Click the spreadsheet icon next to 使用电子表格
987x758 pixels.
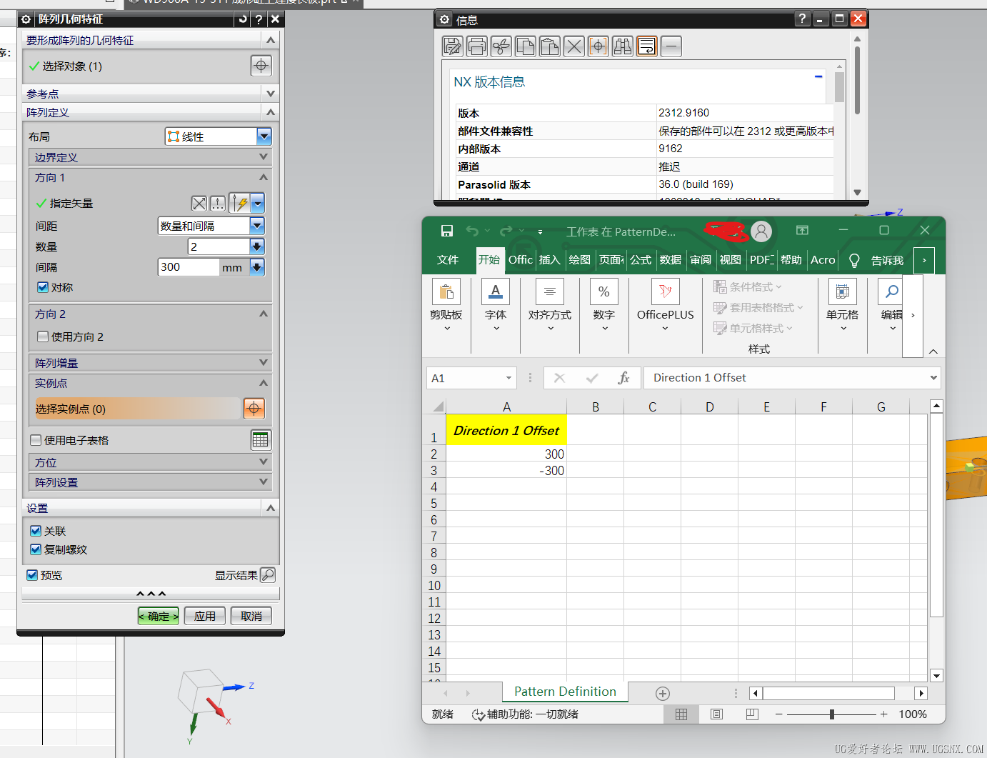click(261, 440)
